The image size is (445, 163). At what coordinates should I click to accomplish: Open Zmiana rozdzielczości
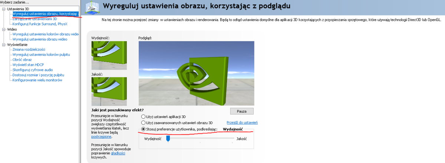coord(29,49)
